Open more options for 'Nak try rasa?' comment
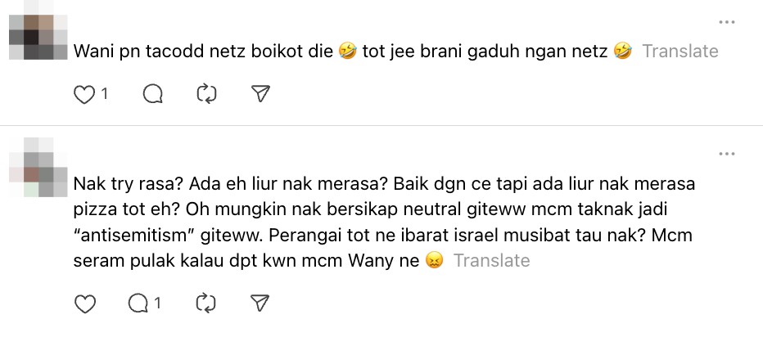 (x=726, y=153)
